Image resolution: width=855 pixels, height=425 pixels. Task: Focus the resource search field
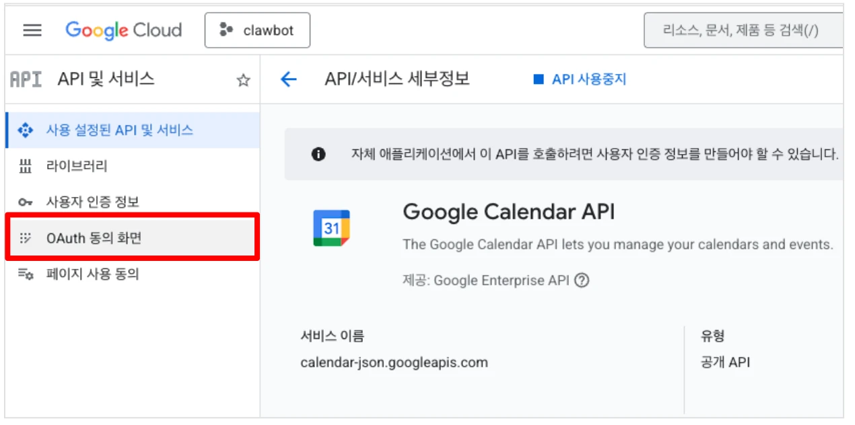coord(741,30)
